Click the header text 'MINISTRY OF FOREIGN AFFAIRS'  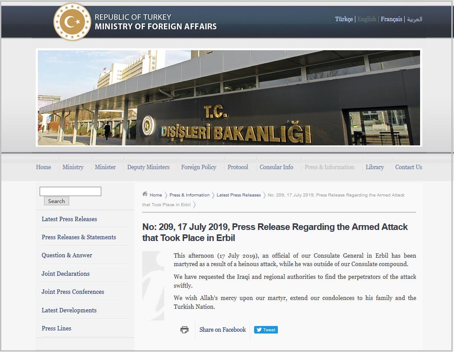[x=156, y=27]
